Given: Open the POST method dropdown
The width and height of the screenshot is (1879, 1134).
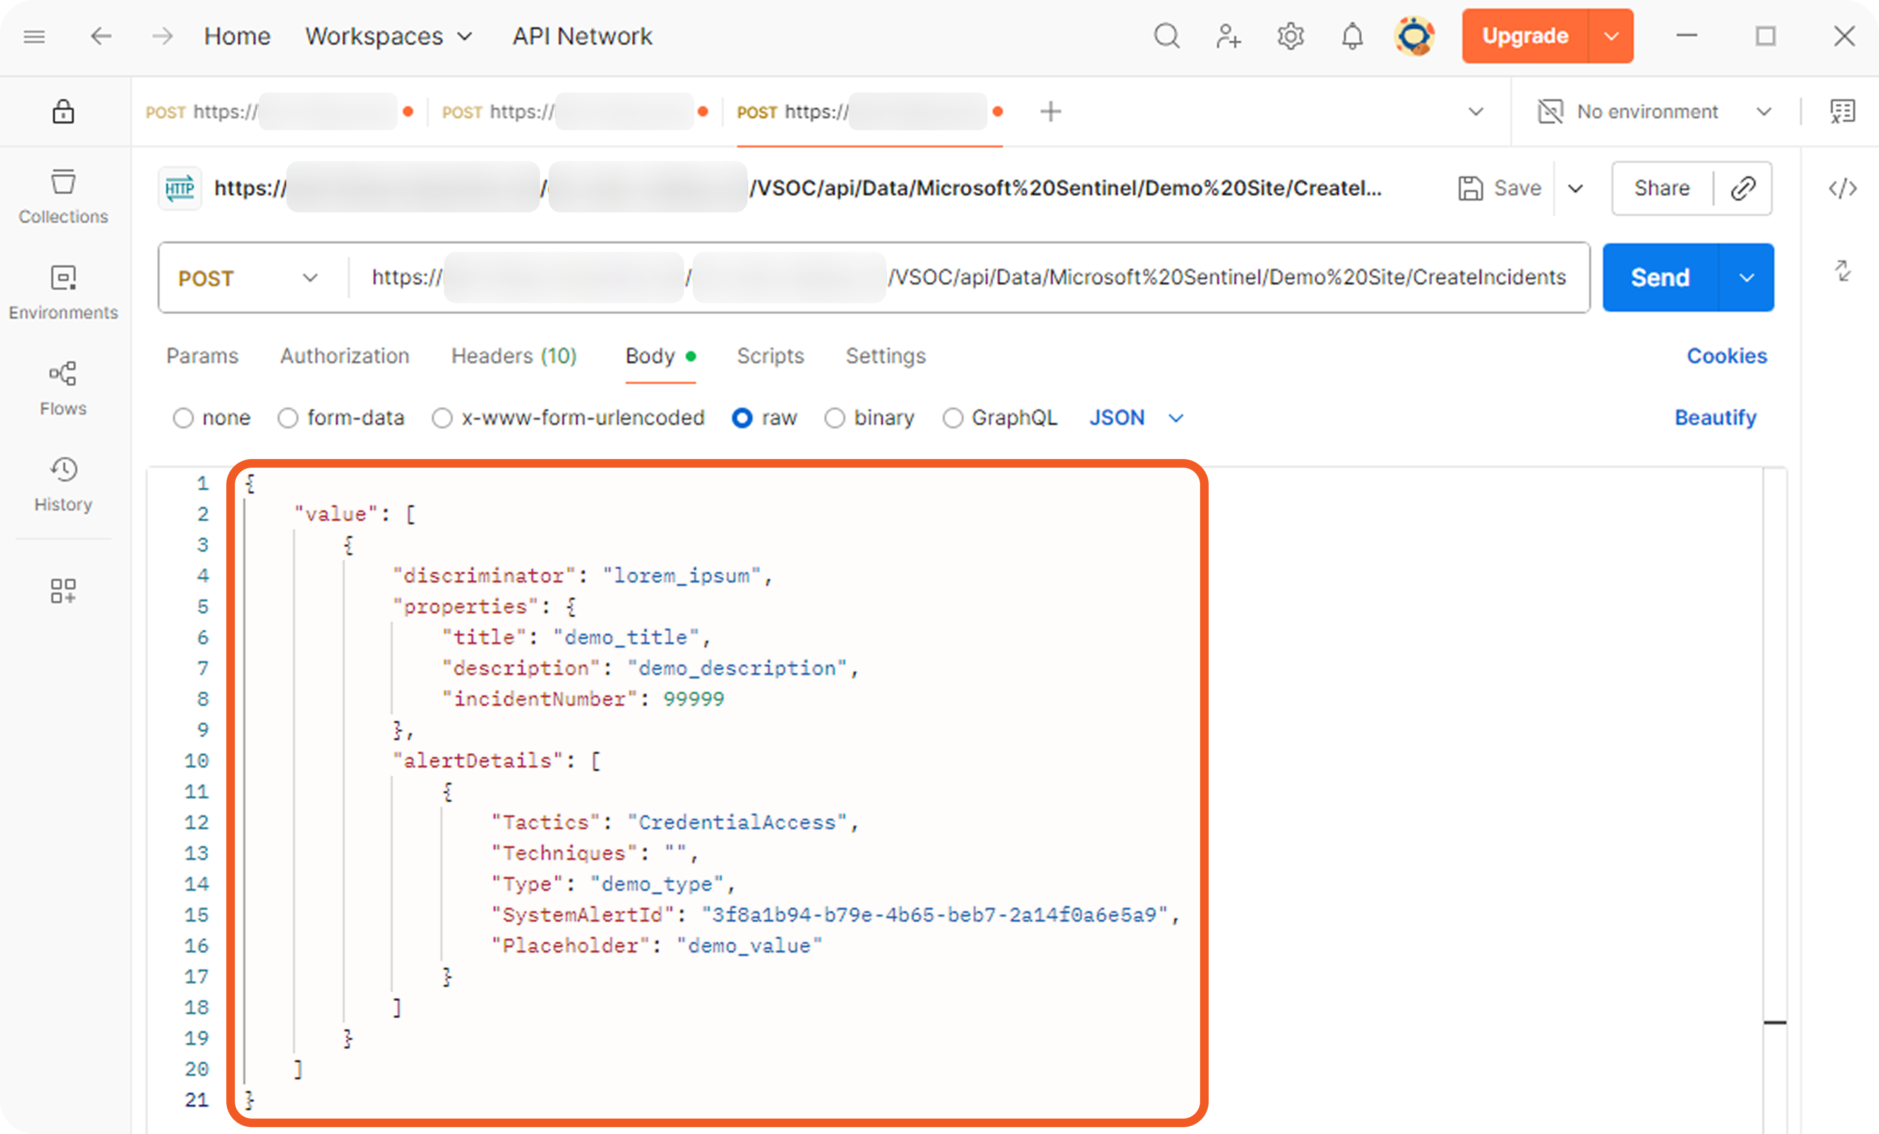Looking at the screenshot, I should coord(248,278).
